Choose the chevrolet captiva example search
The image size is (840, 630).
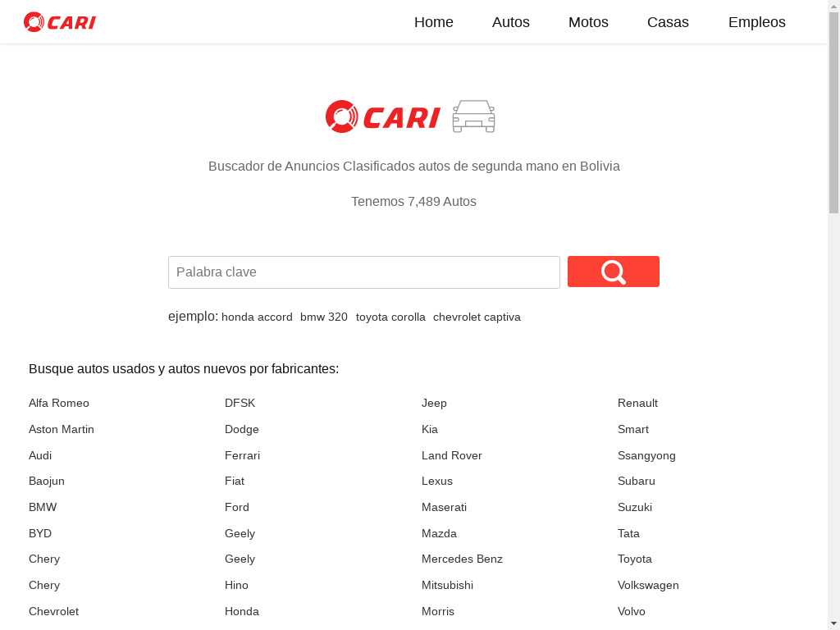477,317
